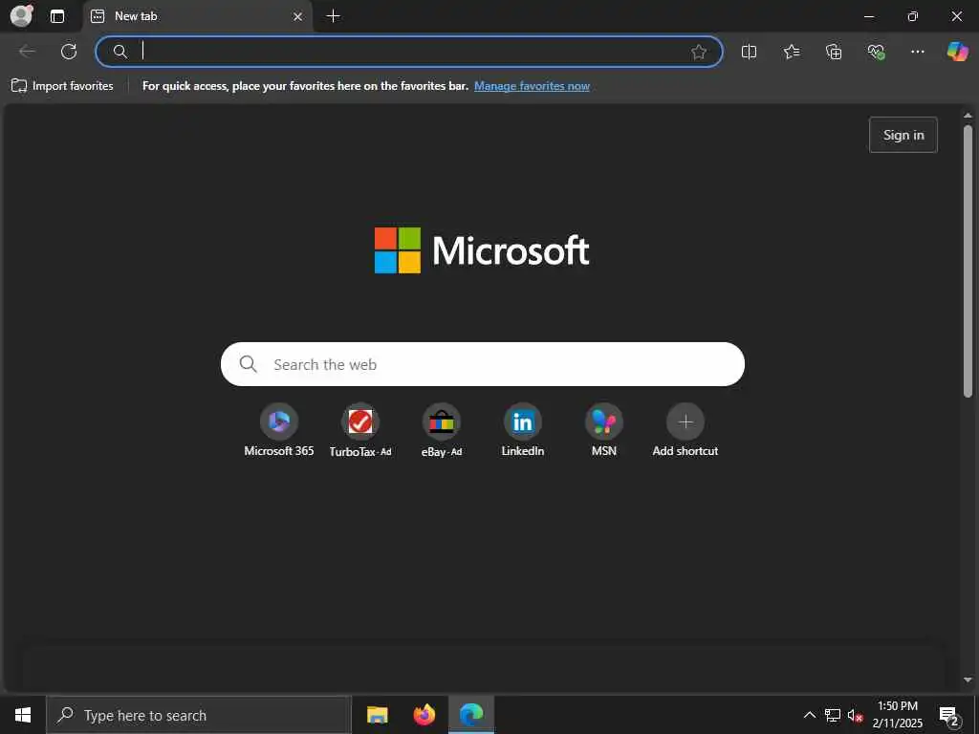Viewport: 979px width, 734px height.
Task: Open the profile avatar menu
Action: 21,15
